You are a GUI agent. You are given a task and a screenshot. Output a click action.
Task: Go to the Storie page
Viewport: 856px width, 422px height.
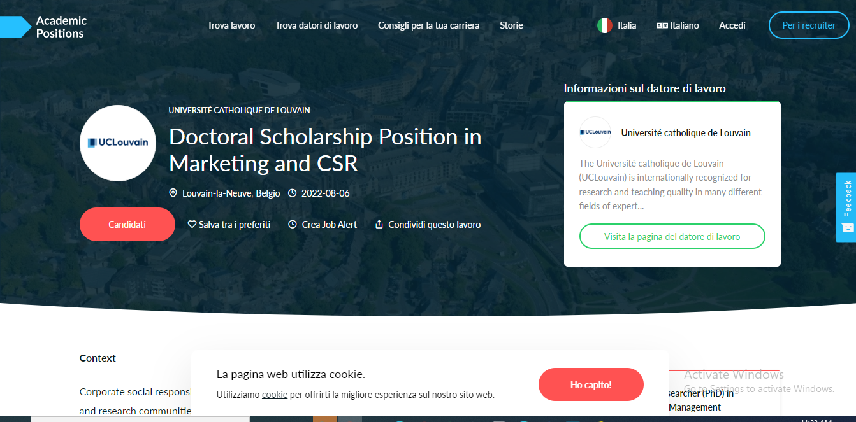511,25
